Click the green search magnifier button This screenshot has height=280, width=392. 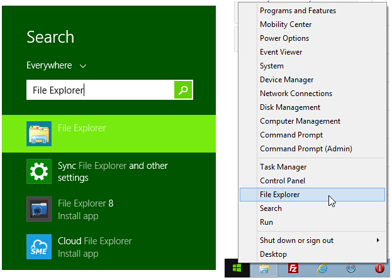pyautogui.click(x=183, y=90)
